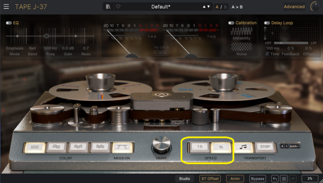Open the hamburger main menu
The height and width of the screenshot is (183, 323).
click(6, 6)
